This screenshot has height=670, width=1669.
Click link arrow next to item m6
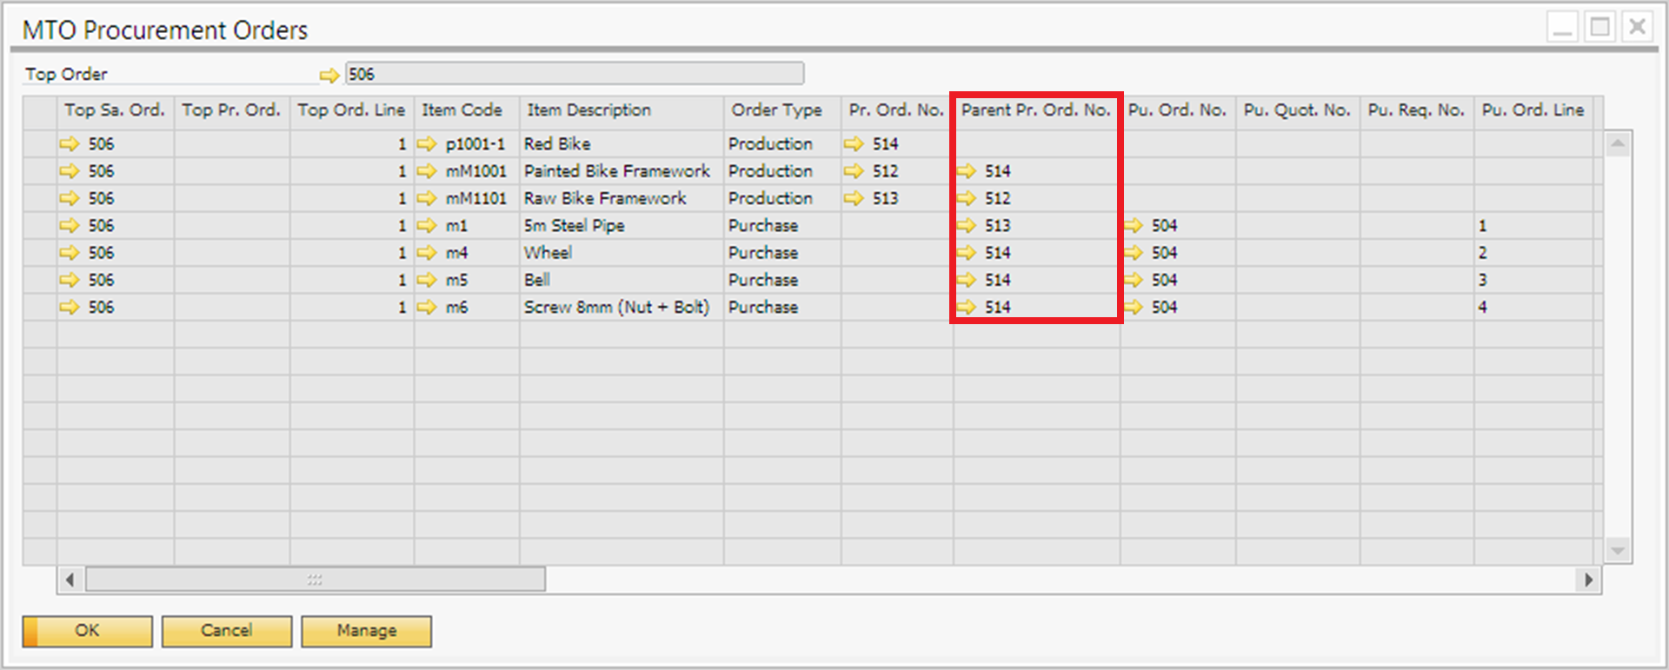tap(426, 308)
